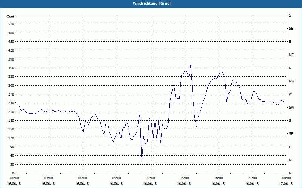Screen dimensions: 302x188
Task: Select the 240 tick label
Action: (x=11, y=103)
